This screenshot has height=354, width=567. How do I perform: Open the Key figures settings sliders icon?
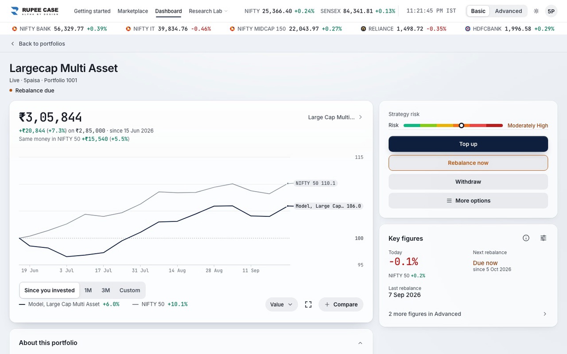[543, 238]
